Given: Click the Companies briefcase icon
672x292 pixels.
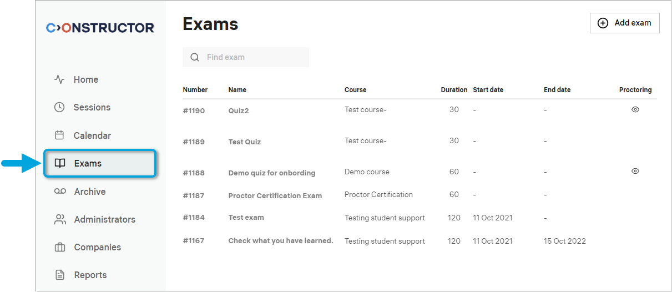Looking at the screenshot, I should click(60, 247).
